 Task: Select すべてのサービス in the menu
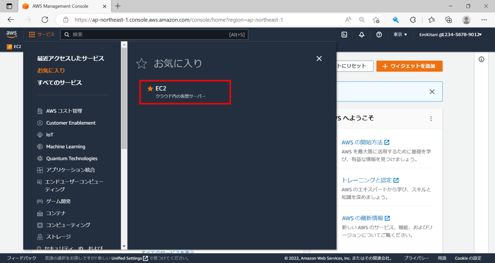[x=59, y=82]
